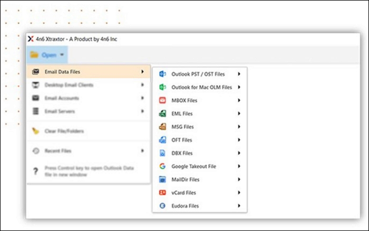The image size is (369, 231).
Task: Open the Email Servers menu entry
Action: [89, 111]
